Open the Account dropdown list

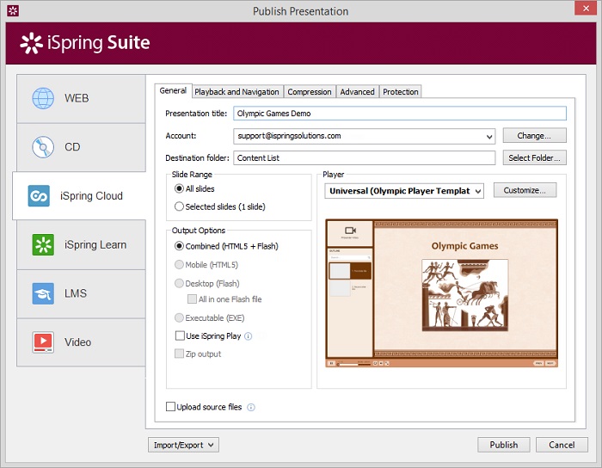(x=489, y=136)
